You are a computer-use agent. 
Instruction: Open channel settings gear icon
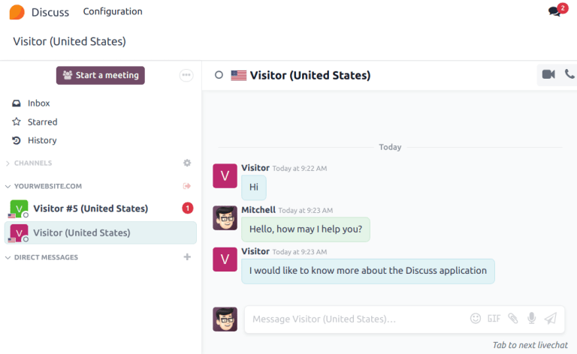click(x=187, y=163)
